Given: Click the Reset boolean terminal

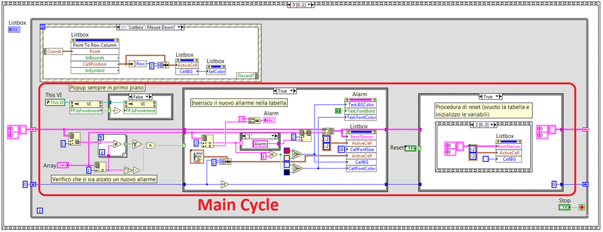Looking at the screenshot, I should pos(410,148).
